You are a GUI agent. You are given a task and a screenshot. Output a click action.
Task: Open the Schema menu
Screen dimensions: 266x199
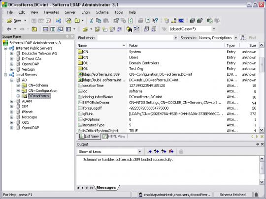tap(102, 12)
